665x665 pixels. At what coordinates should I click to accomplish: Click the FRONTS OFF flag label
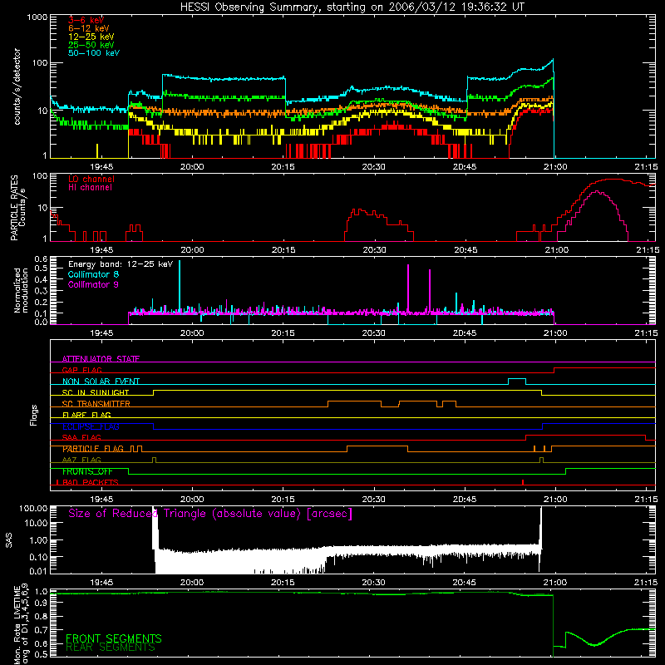(x=87, y=471)
